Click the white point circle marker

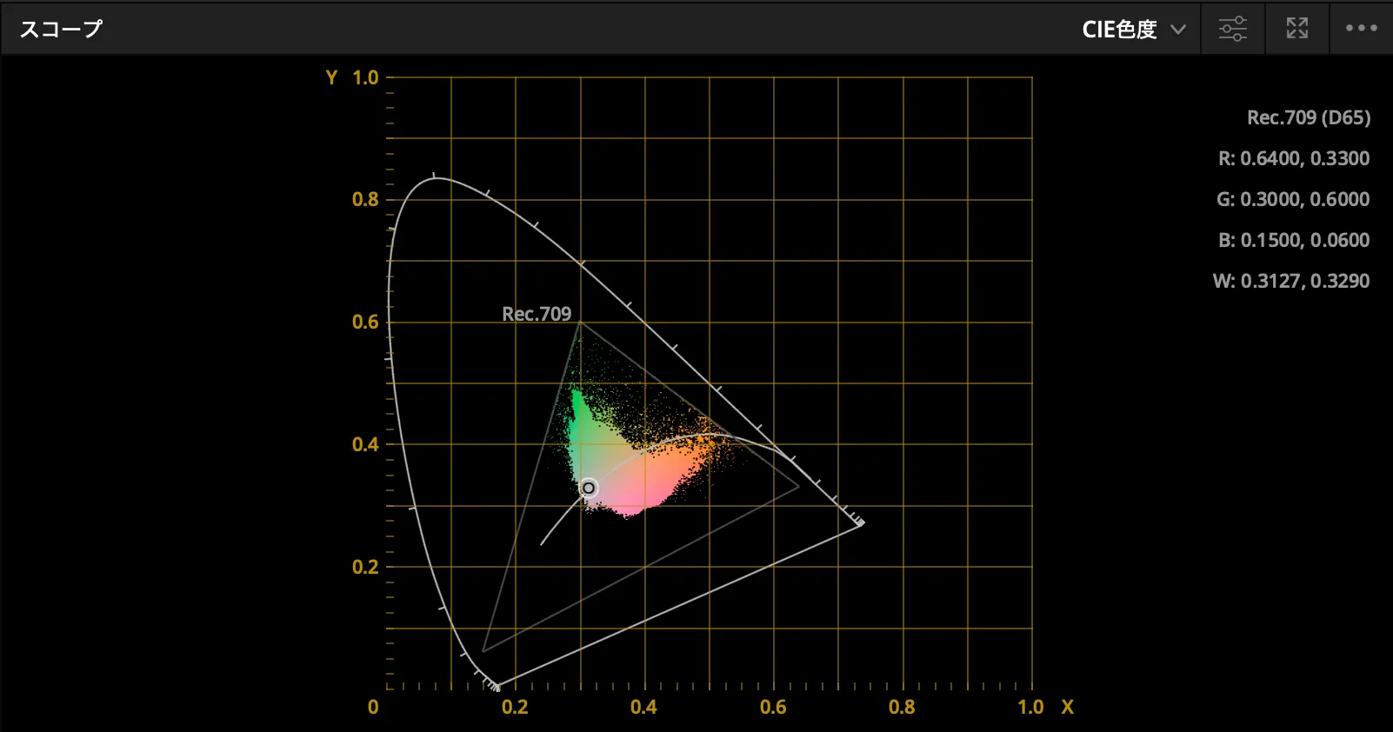(x=589, y=488)
